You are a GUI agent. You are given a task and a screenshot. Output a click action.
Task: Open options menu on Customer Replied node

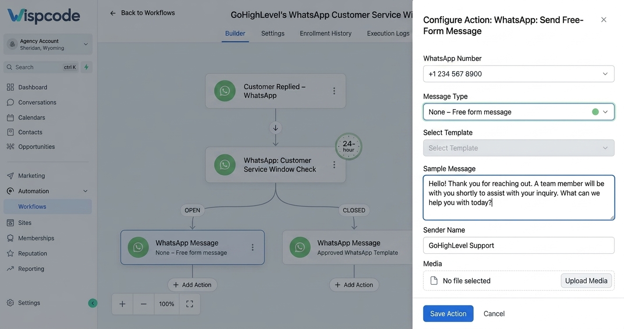pos(334,91)
